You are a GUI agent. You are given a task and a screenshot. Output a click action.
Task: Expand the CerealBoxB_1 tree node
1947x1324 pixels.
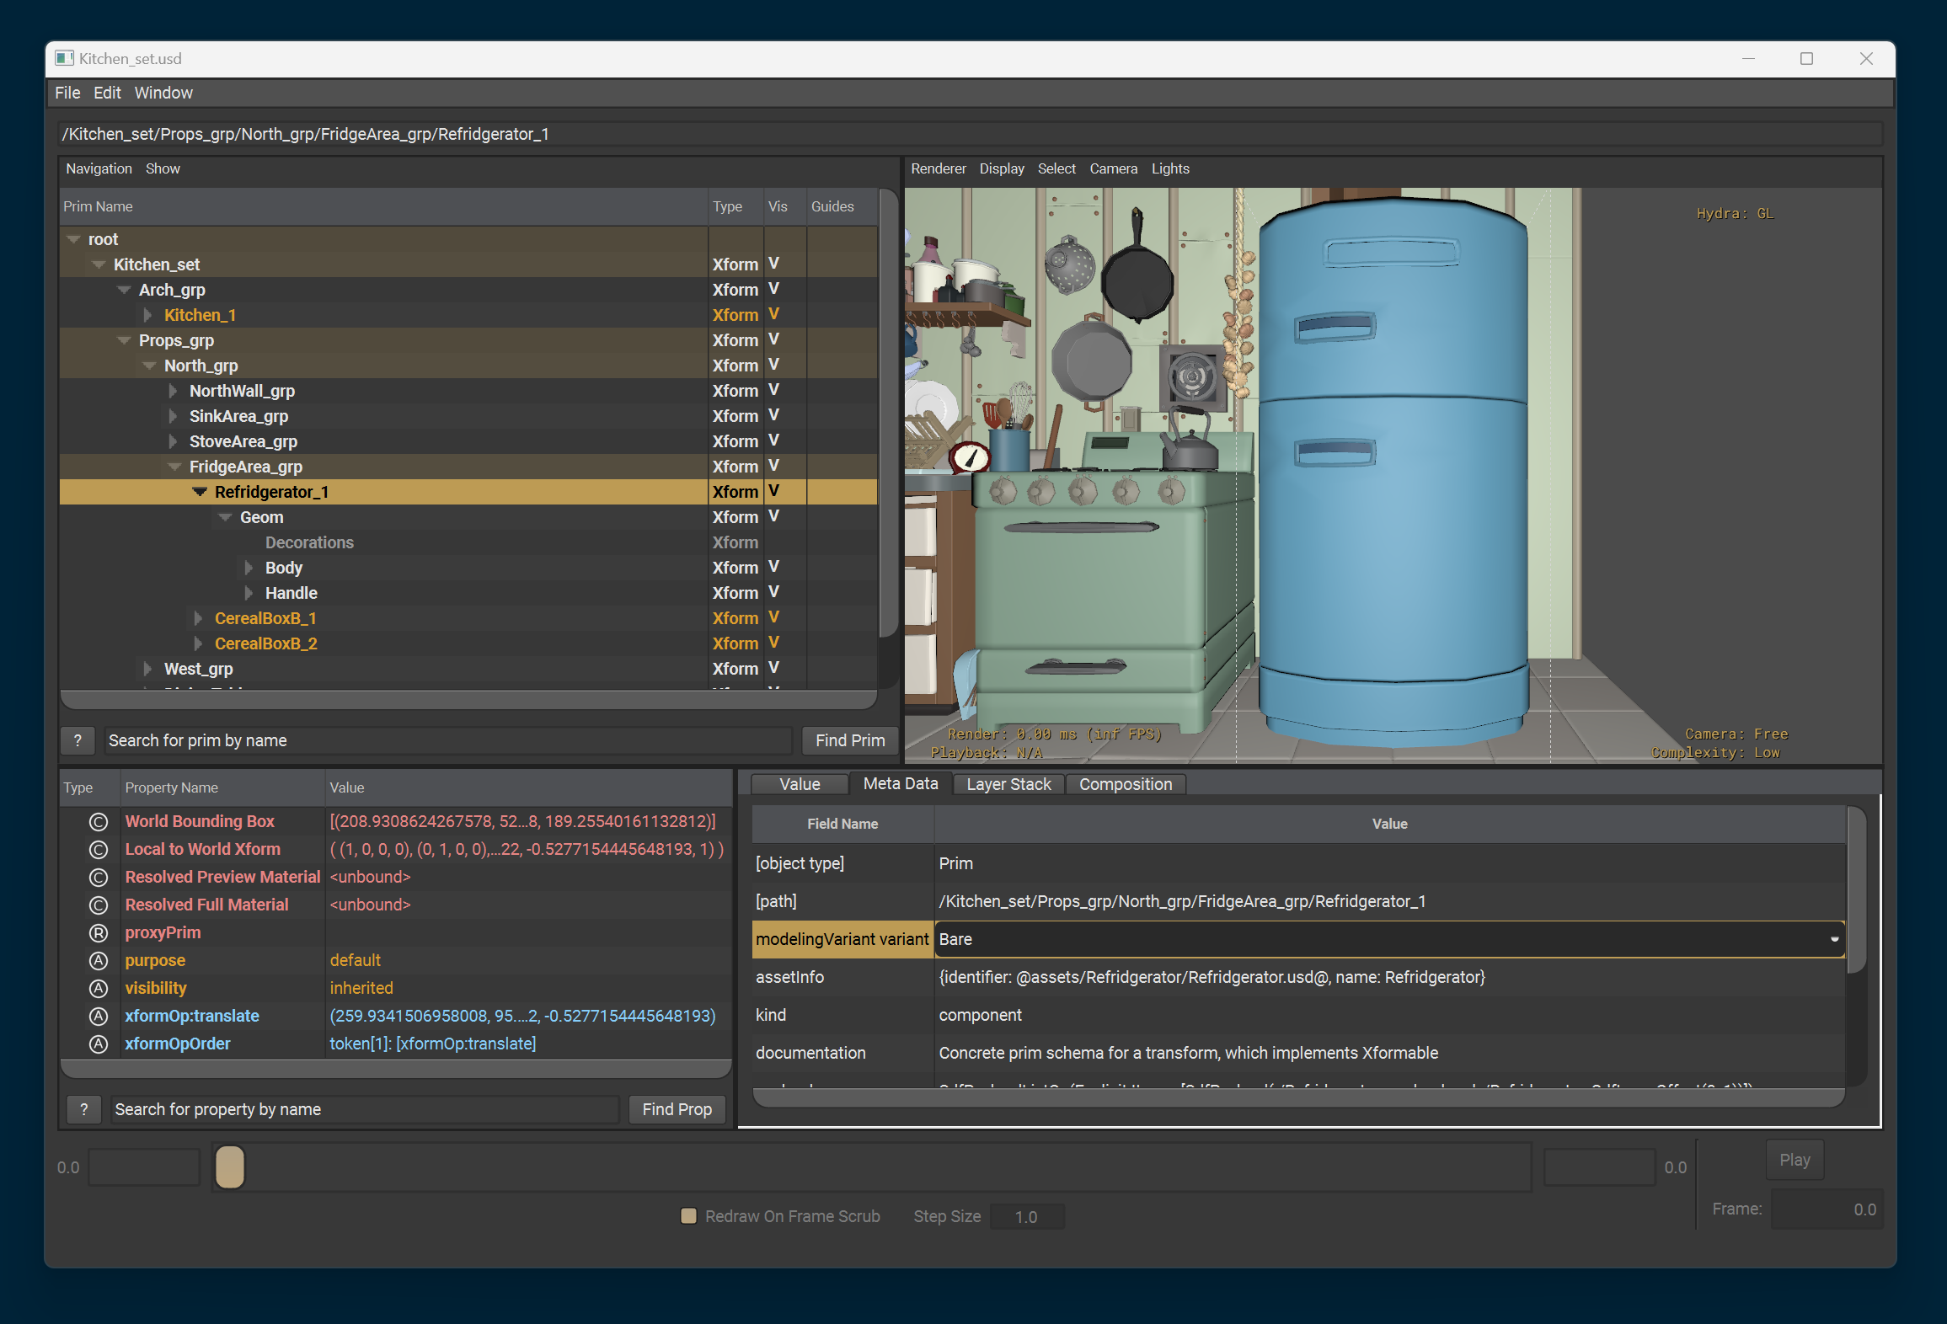(x=198, y=618)
